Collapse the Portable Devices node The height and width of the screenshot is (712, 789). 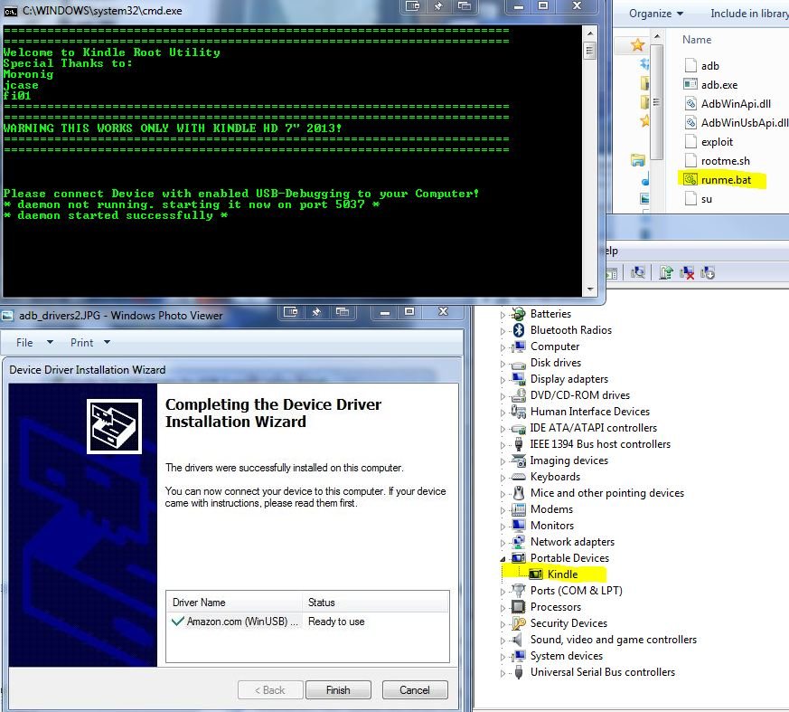click(503, 559)
